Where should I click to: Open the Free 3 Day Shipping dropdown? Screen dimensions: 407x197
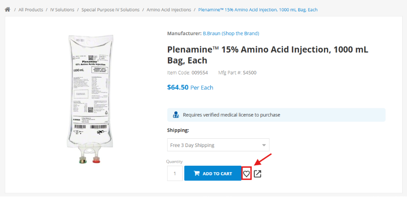click(x=218, y=145)
